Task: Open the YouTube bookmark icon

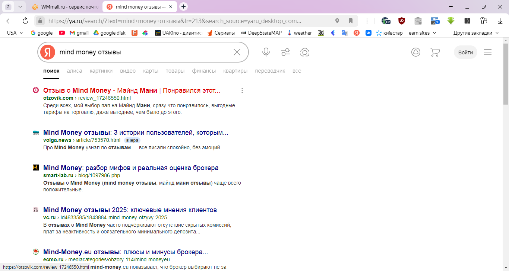Action: click(62, 33)
